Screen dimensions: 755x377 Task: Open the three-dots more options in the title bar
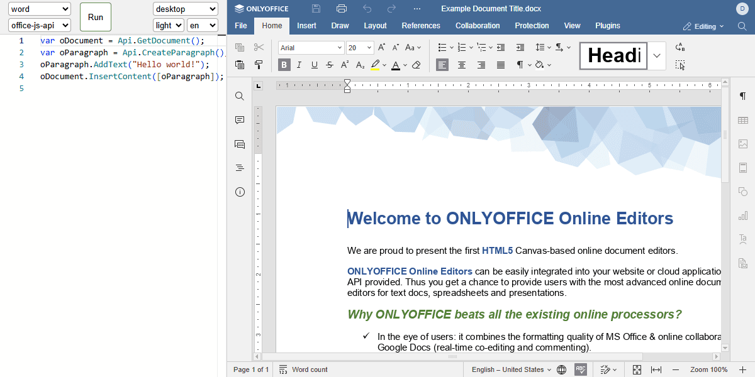click(417, 9)
